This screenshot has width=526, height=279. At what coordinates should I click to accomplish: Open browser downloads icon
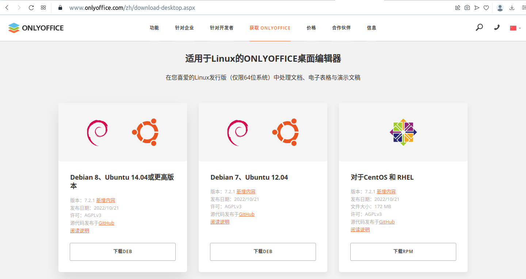click(512, 7)
